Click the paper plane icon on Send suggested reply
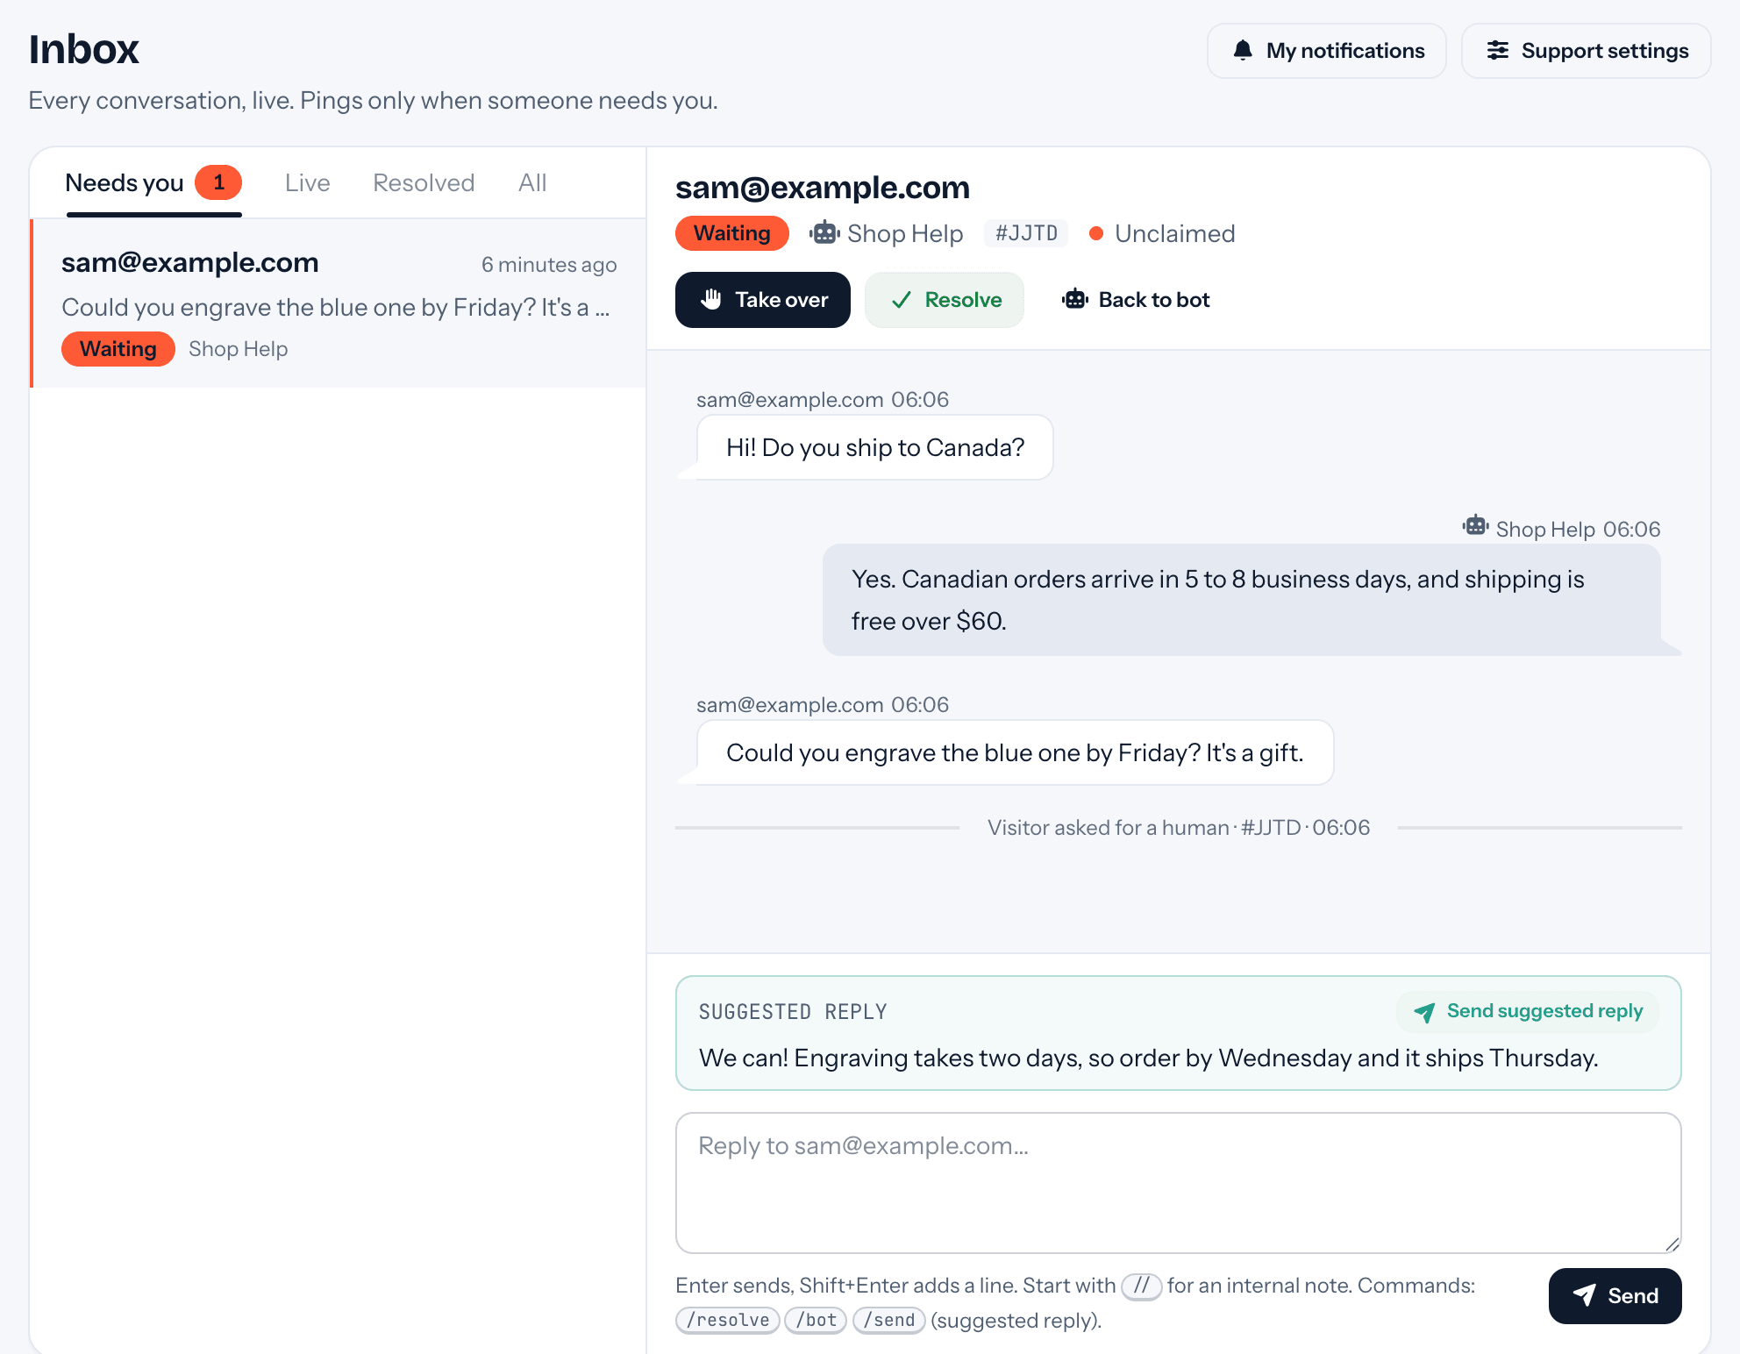 [1424, 1012]
